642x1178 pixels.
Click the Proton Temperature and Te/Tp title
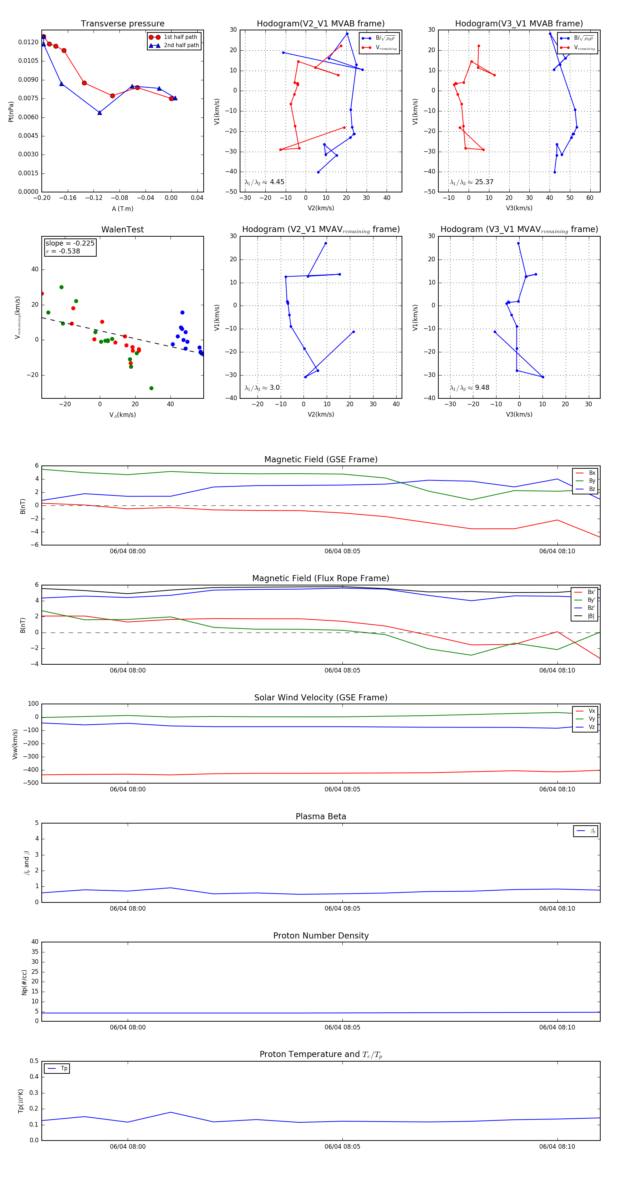click(321, 1054)
